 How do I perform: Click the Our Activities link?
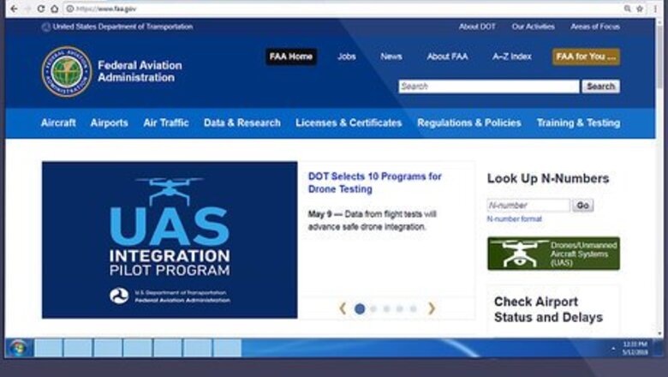pos(533,27)
